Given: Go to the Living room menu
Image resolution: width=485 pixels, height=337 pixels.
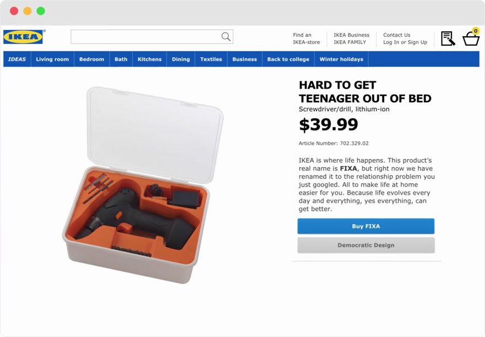Looking at the screenshot, I should coord(52,59).
